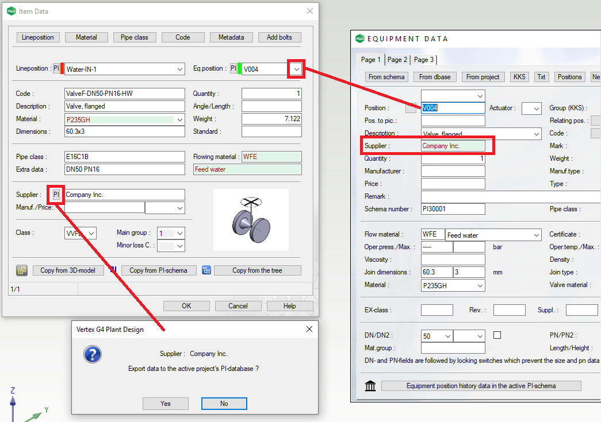Click the Extra data field DN50 PN16
The height and width of the screenshot is (422, 601).
pyautogui.click(x=125, y=169)
